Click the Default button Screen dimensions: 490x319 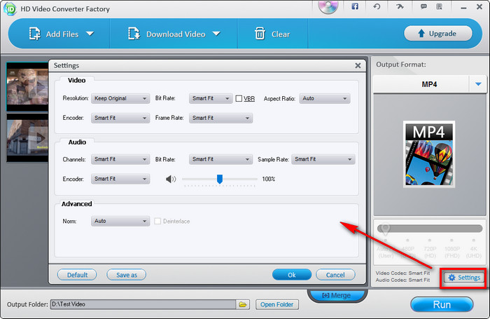(77, 275)
